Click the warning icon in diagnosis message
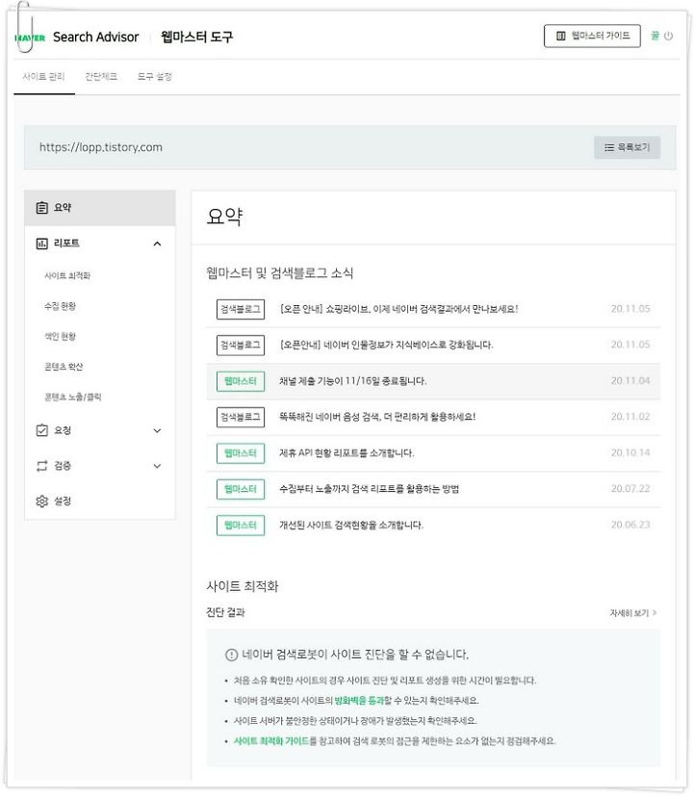693x797 pixels. tap(231, 655)
